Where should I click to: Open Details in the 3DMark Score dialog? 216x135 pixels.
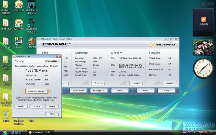21,106
